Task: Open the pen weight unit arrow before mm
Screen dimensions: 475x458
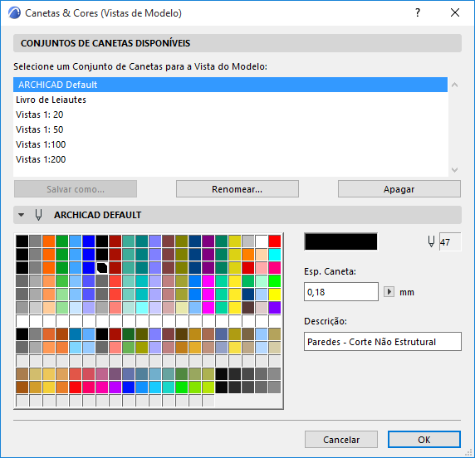Action: [x=389, y=292]
